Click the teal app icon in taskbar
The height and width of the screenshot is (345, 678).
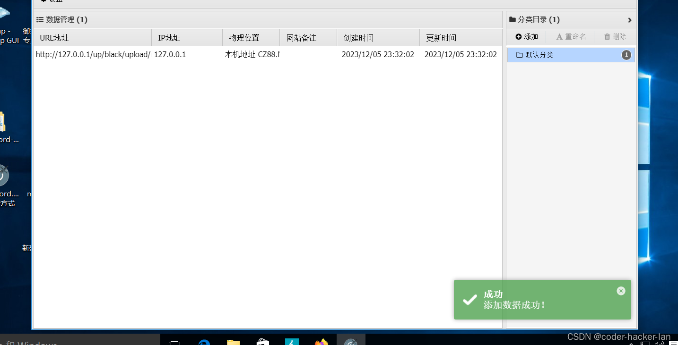coord(292,342)
